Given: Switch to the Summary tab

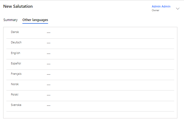Looking at the screenshot, I should (x=10, y=20).
